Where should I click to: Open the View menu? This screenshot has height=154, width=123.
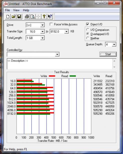tap(16, 10)
